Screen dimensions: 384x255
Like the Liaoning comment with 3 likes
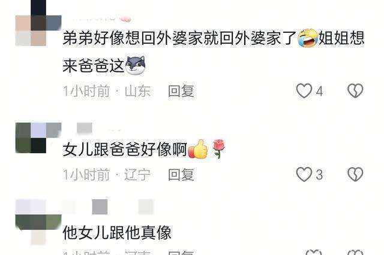click(x=304, y=174)
